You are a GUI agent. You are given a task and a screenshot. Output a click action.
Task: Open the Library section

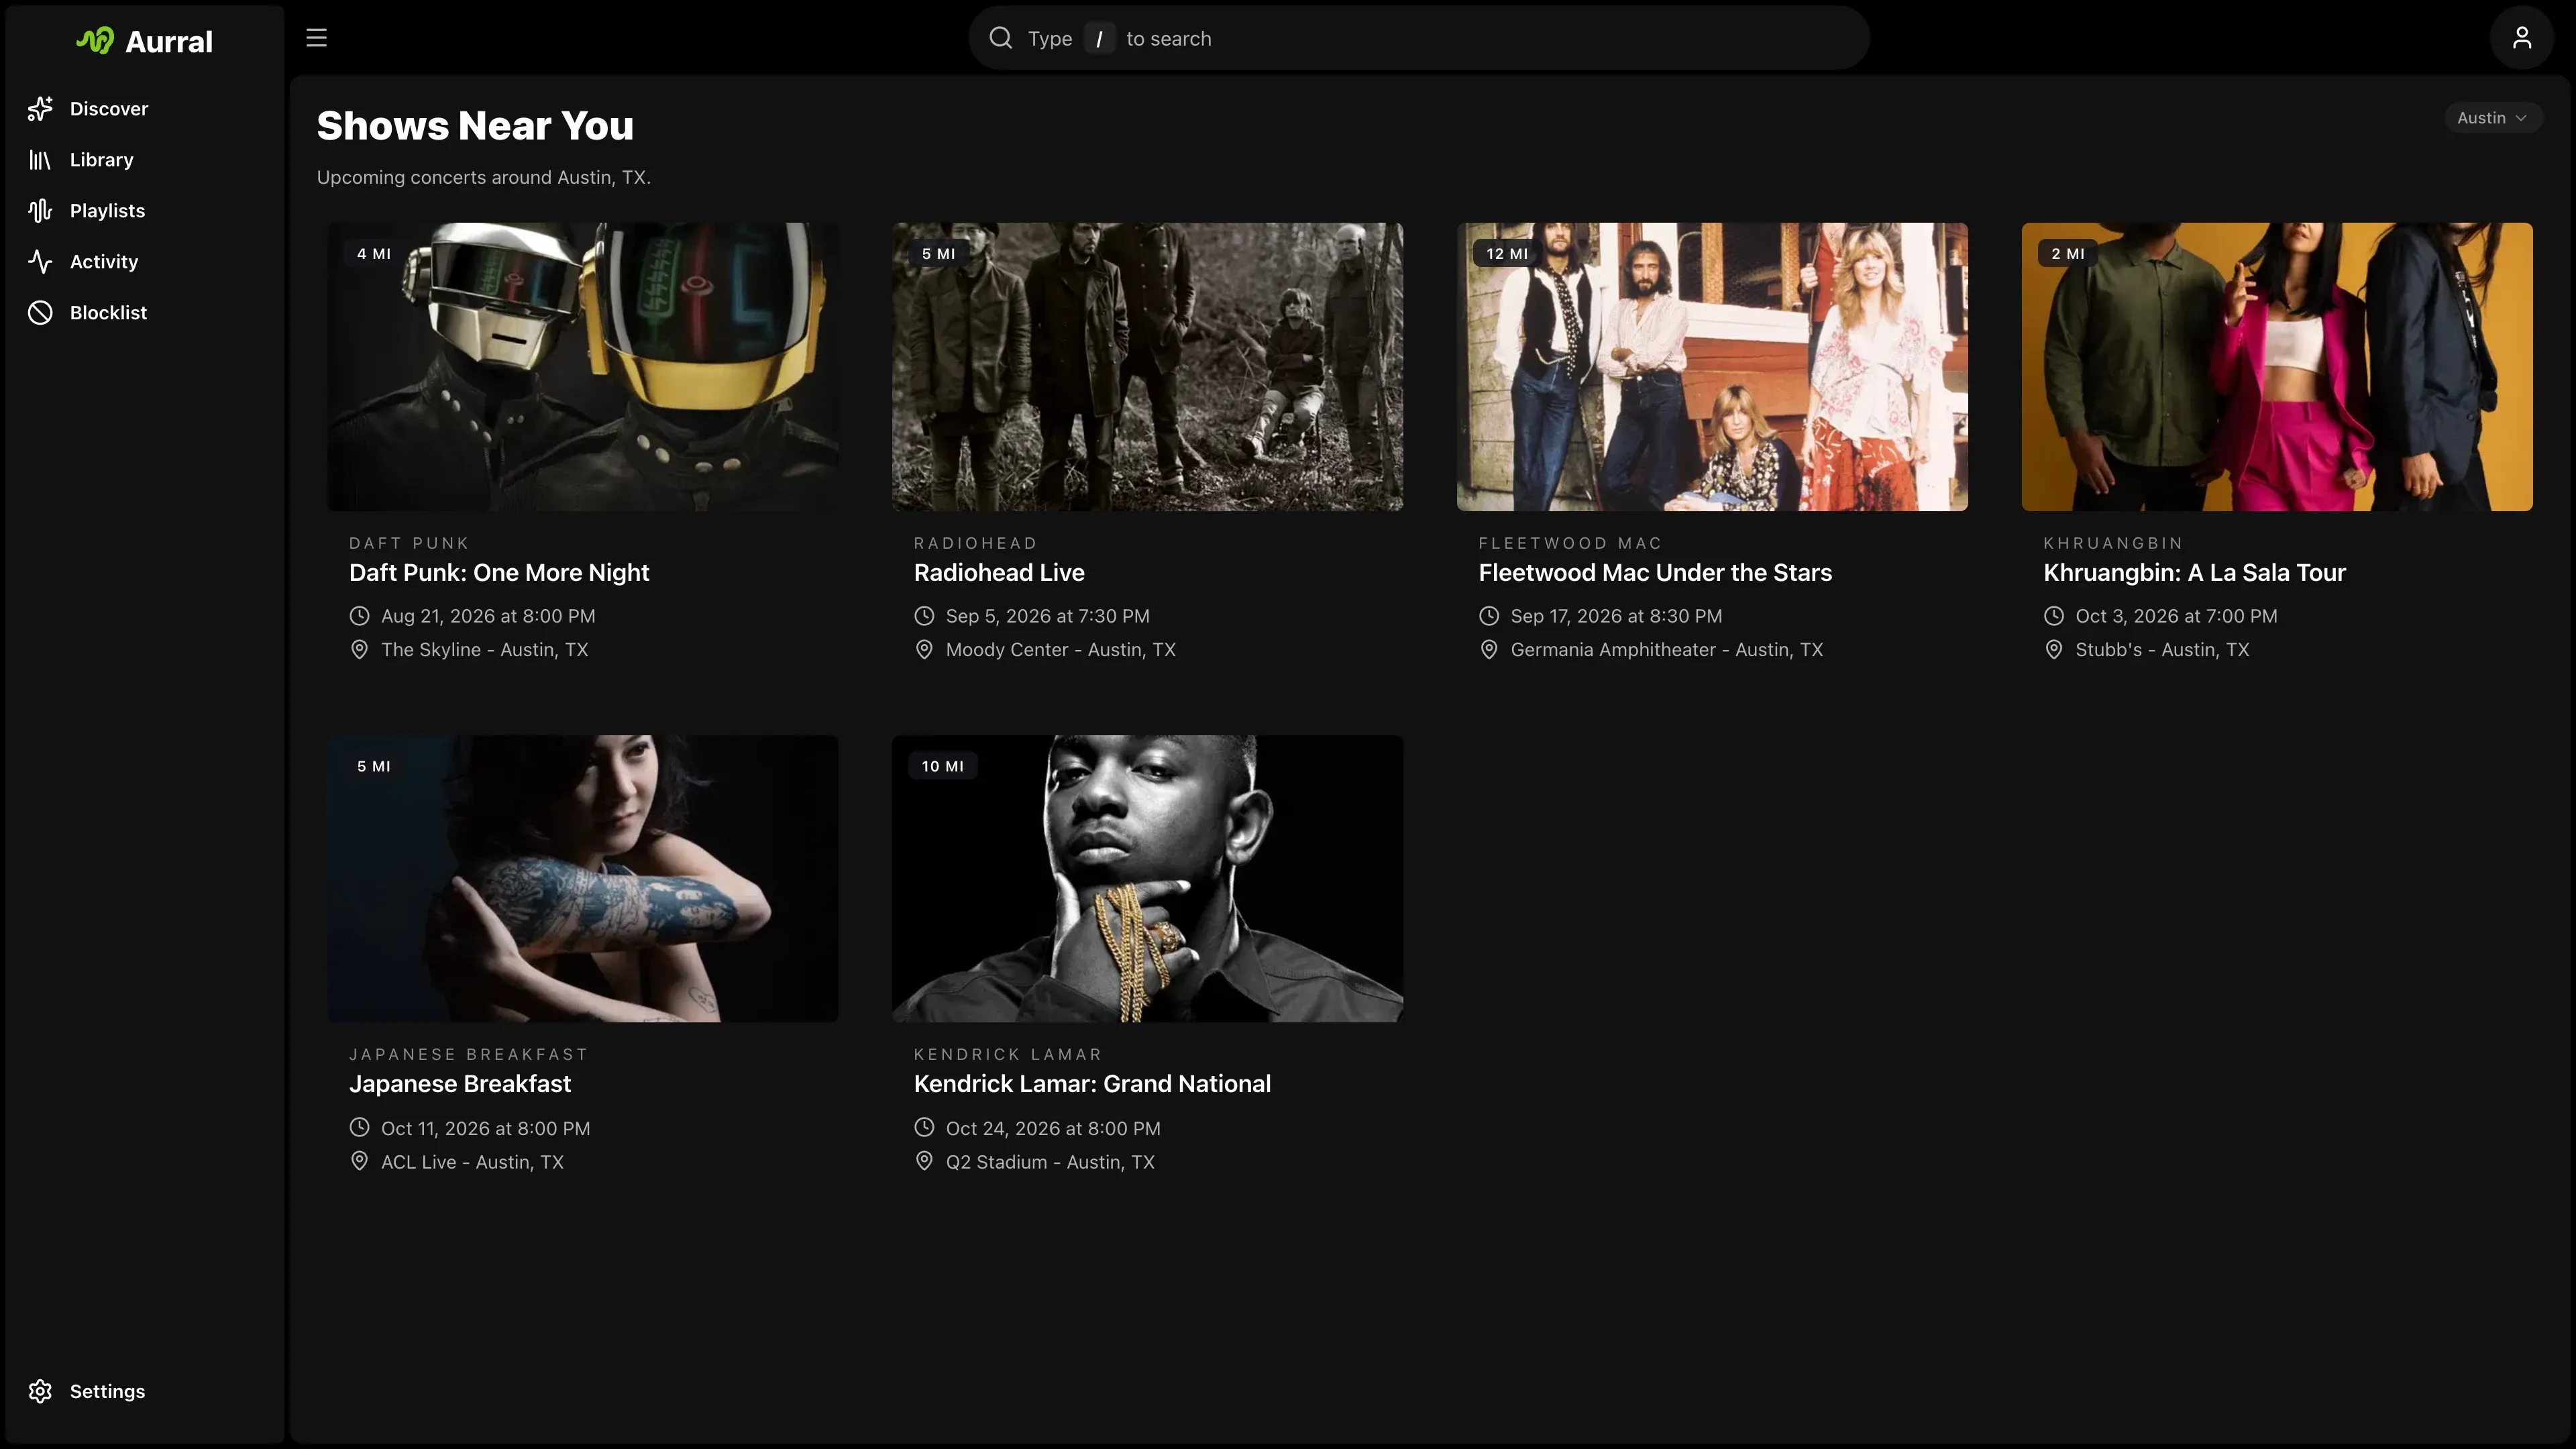pos(102,160)
